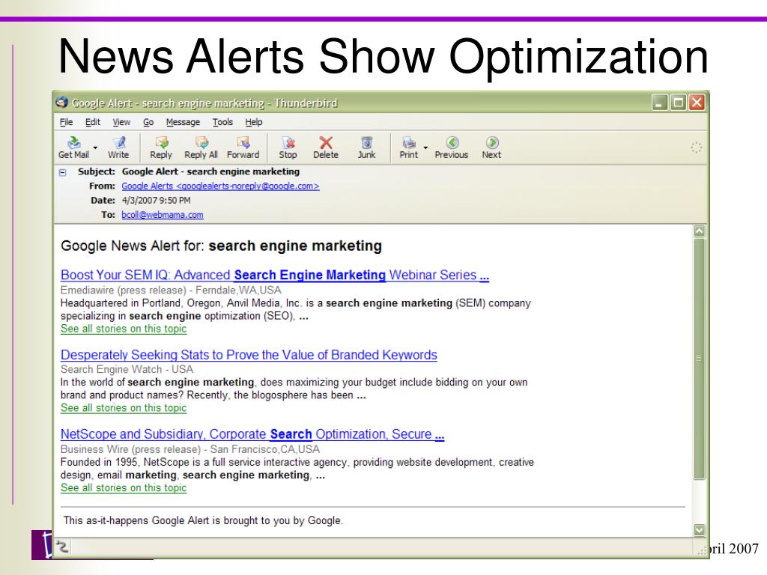Open the Print dropdown arrow
The image size is (767, 575).
click(x=425, y=147)
